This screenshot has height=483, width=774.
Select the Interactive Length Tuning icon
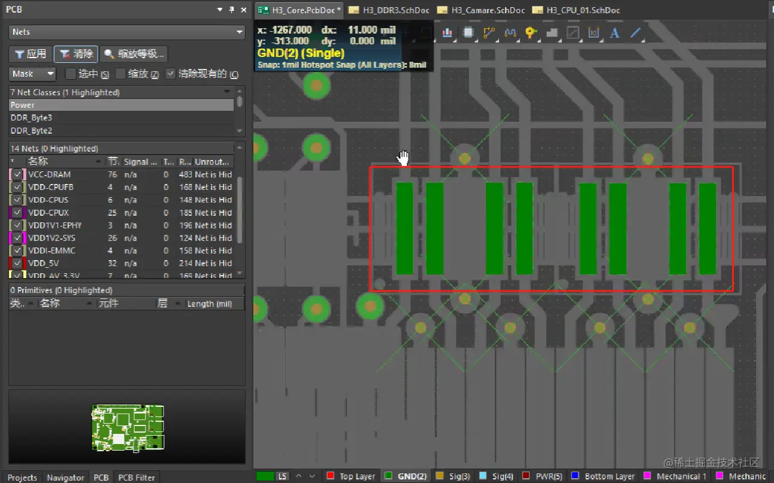[510, 33]
